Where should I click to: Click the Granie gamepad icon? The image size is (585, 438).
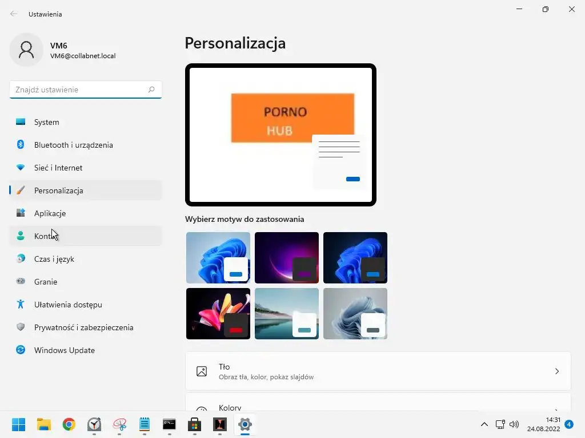click(21, 281)
